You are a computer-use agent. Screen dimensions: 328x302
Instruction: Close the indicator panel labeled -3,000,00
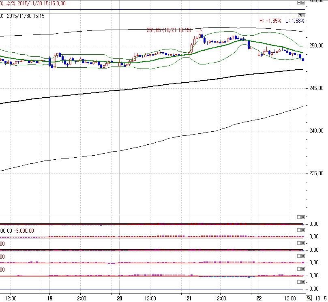tap(303, 230)
